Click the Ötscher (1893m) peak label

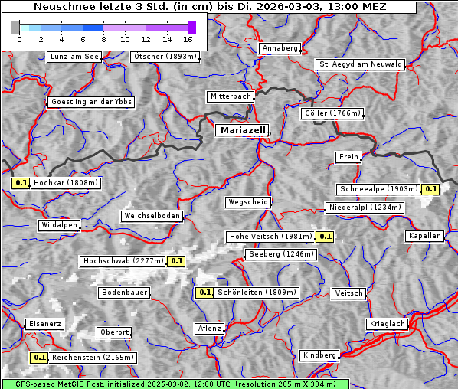click(x=165, y=57)
